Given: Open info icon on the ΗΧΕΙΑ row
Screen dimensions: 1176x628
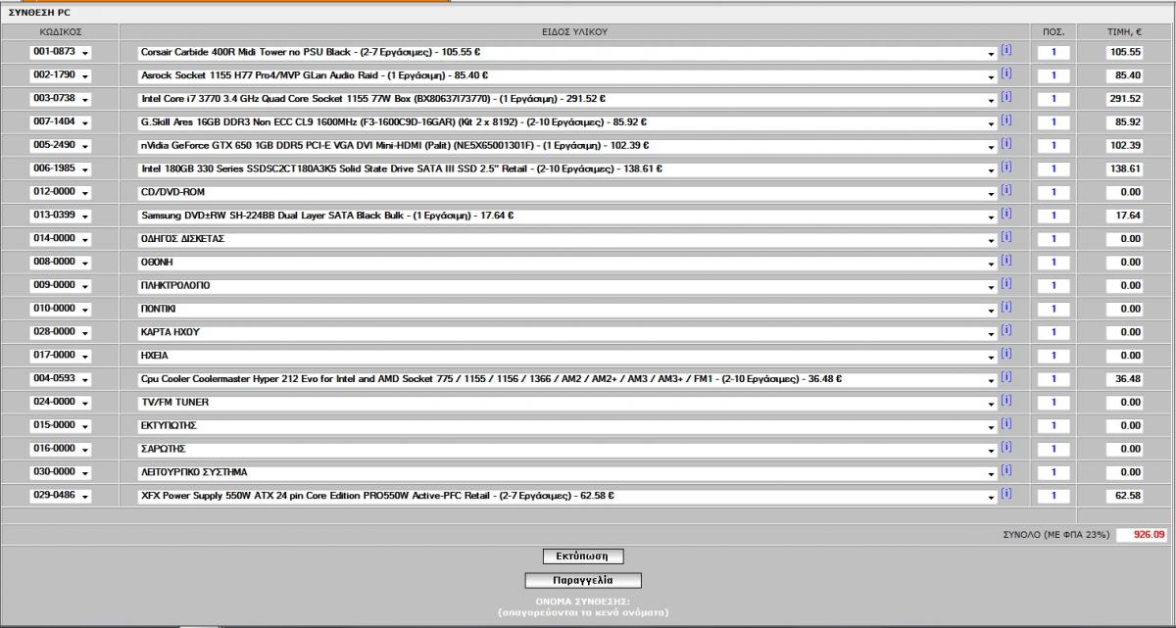Looking at the screenshot, I should point(1006,354).
